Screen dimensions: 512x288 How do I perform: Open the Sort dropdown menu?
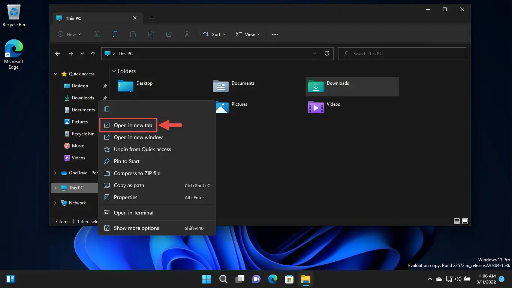(x=214, y=34)
